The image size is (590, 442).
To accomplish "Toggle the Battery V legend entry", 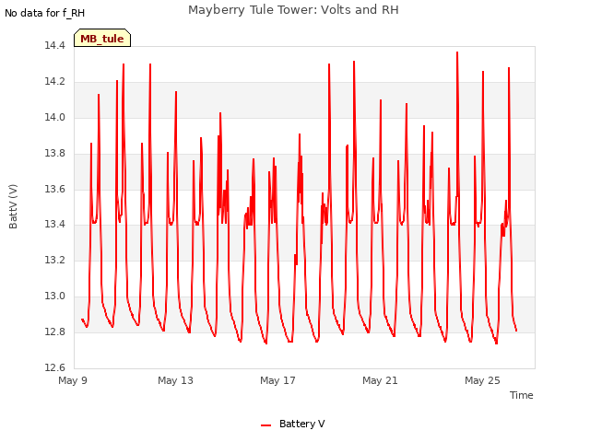I will tap(293, 424).
